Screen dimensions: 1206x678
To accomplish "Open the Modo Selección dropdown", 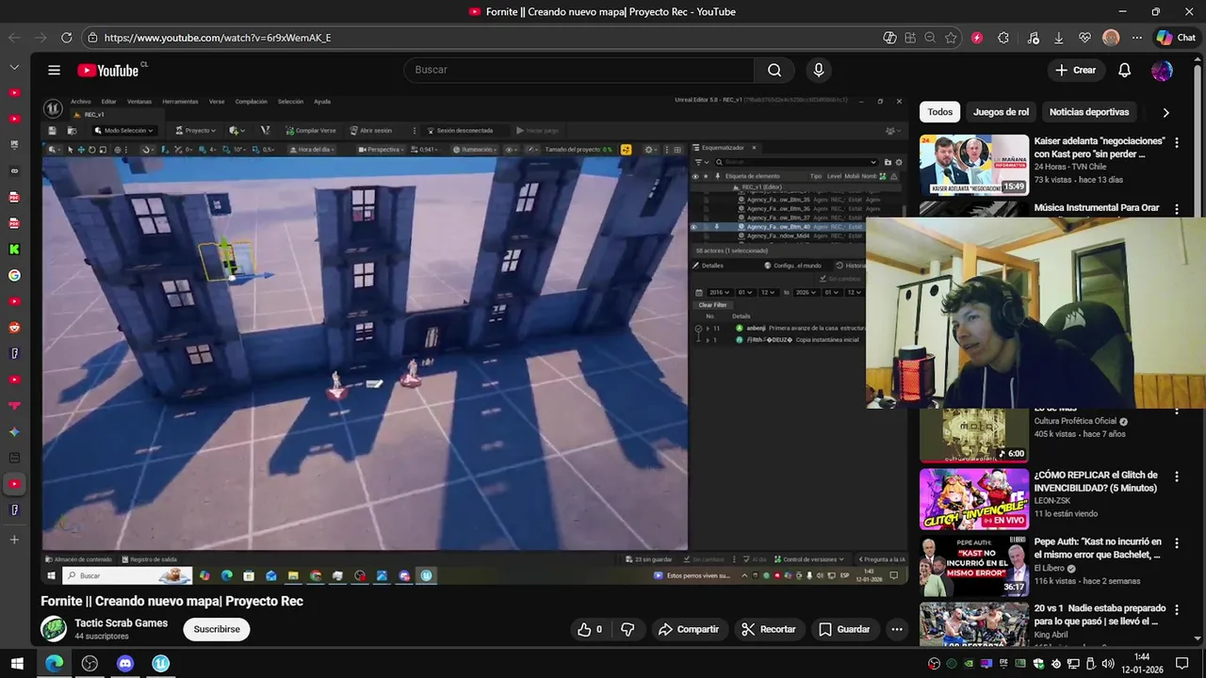I will tap(122, 130).
